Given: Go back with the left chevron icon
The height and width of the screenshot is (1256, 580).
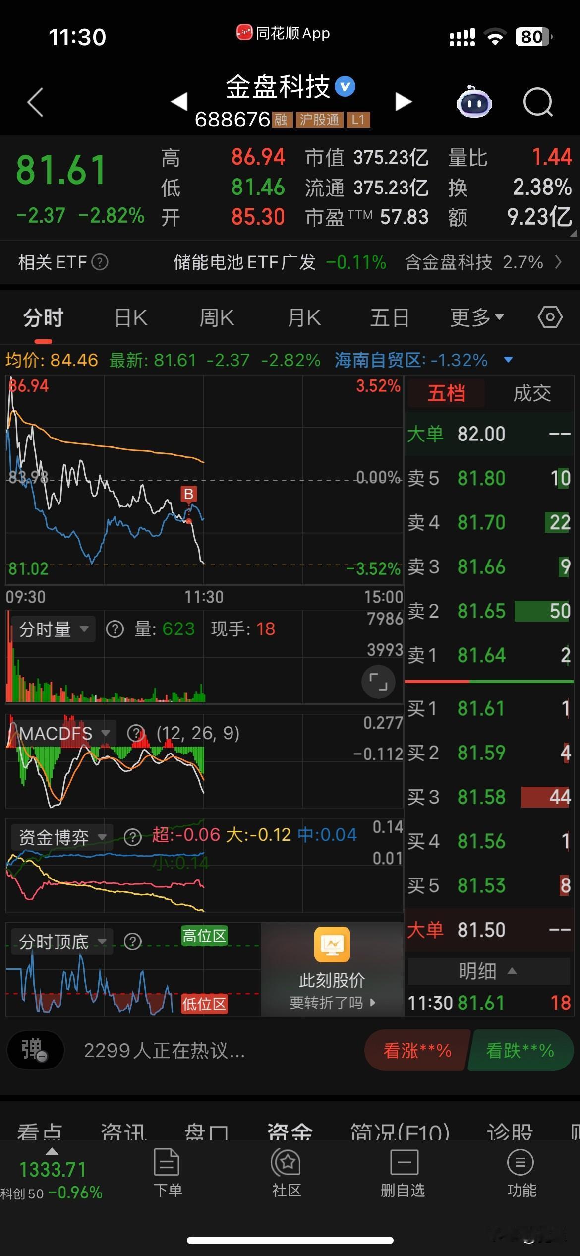Looking at the screenshot, I should point(35,102).
